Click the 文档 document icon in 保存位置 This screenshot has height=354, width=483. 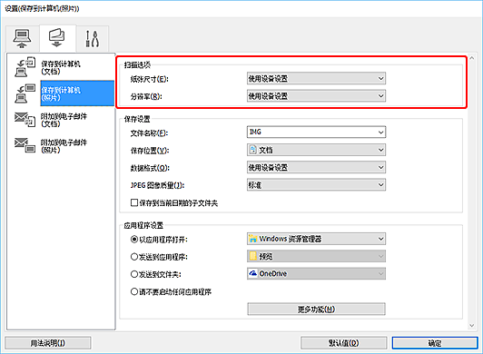tap(253, 150)
